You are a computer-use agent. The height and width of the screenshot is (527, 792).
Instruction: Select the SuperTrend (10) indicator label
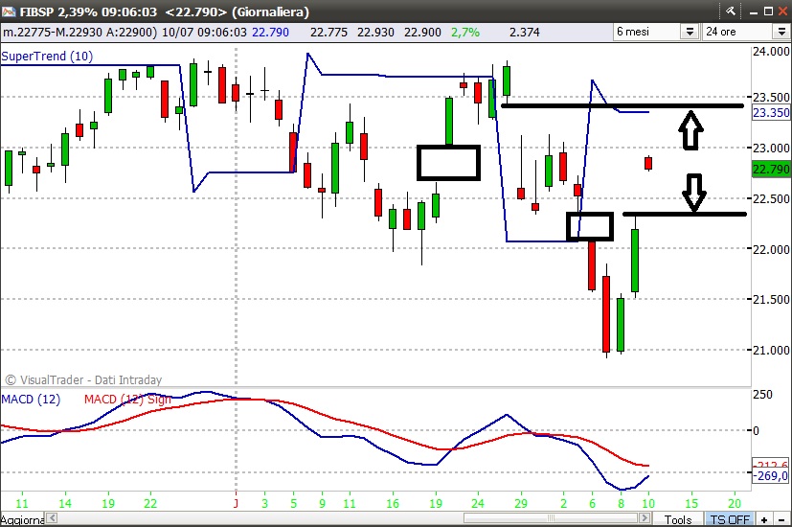(x=47, y=57)
